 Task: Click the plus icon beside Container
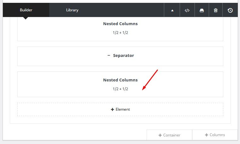pos(160,135)
